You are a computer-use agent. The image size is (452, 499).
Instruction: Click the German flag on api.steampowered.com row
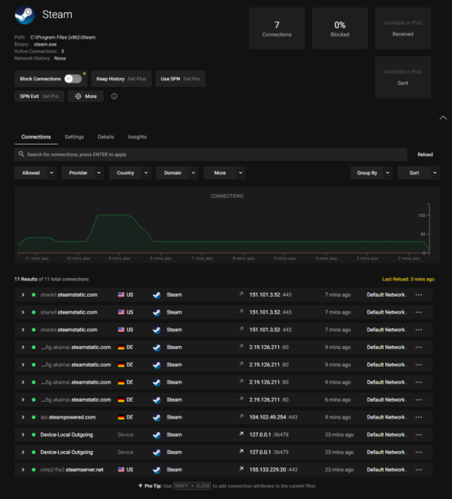[x=121, y=417]
